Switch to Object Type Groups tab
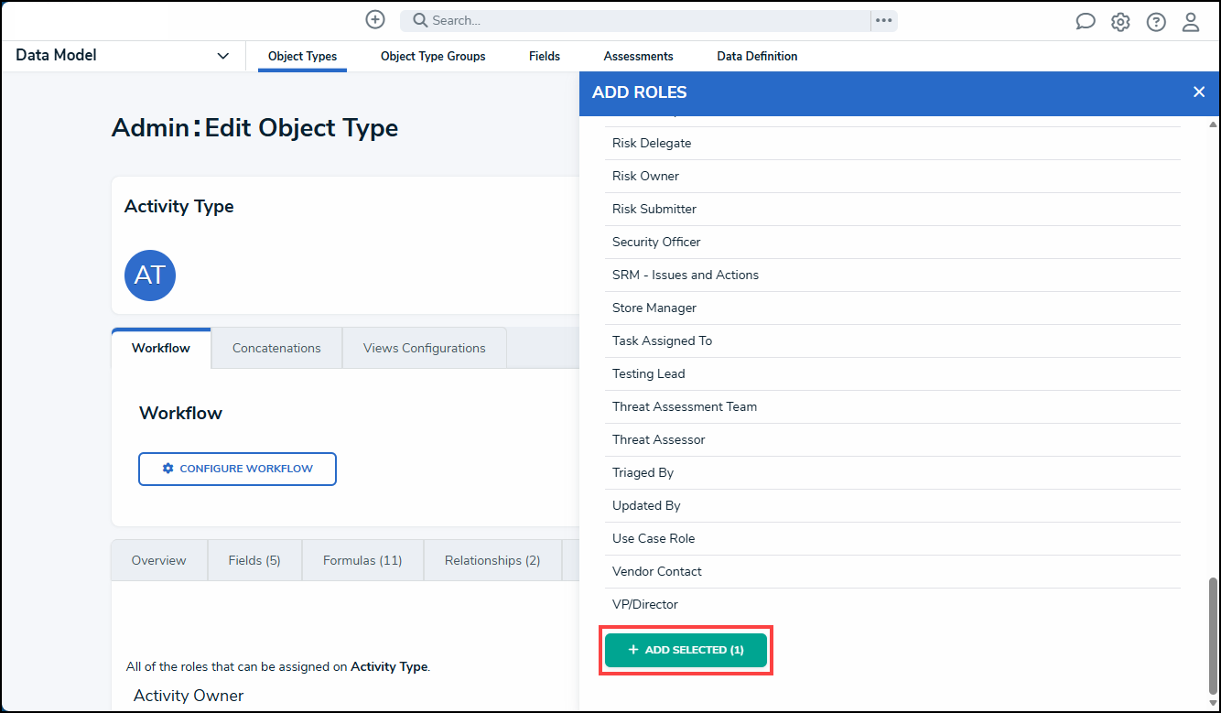The width and height of the screenshot is (1221, 713). [x=433, y=56]
